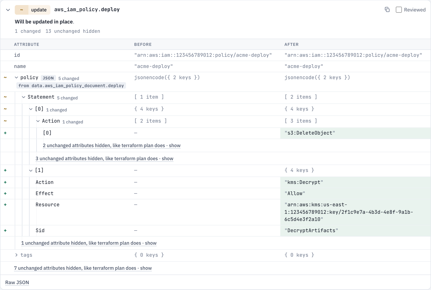Click the aws_iam_policy.deploy resource title
431x290 pixels.
[87, 10]
